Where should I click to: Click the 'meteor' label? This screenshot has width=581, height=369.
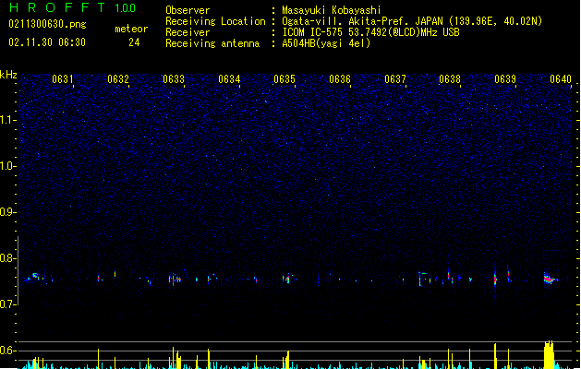[131, 29]
